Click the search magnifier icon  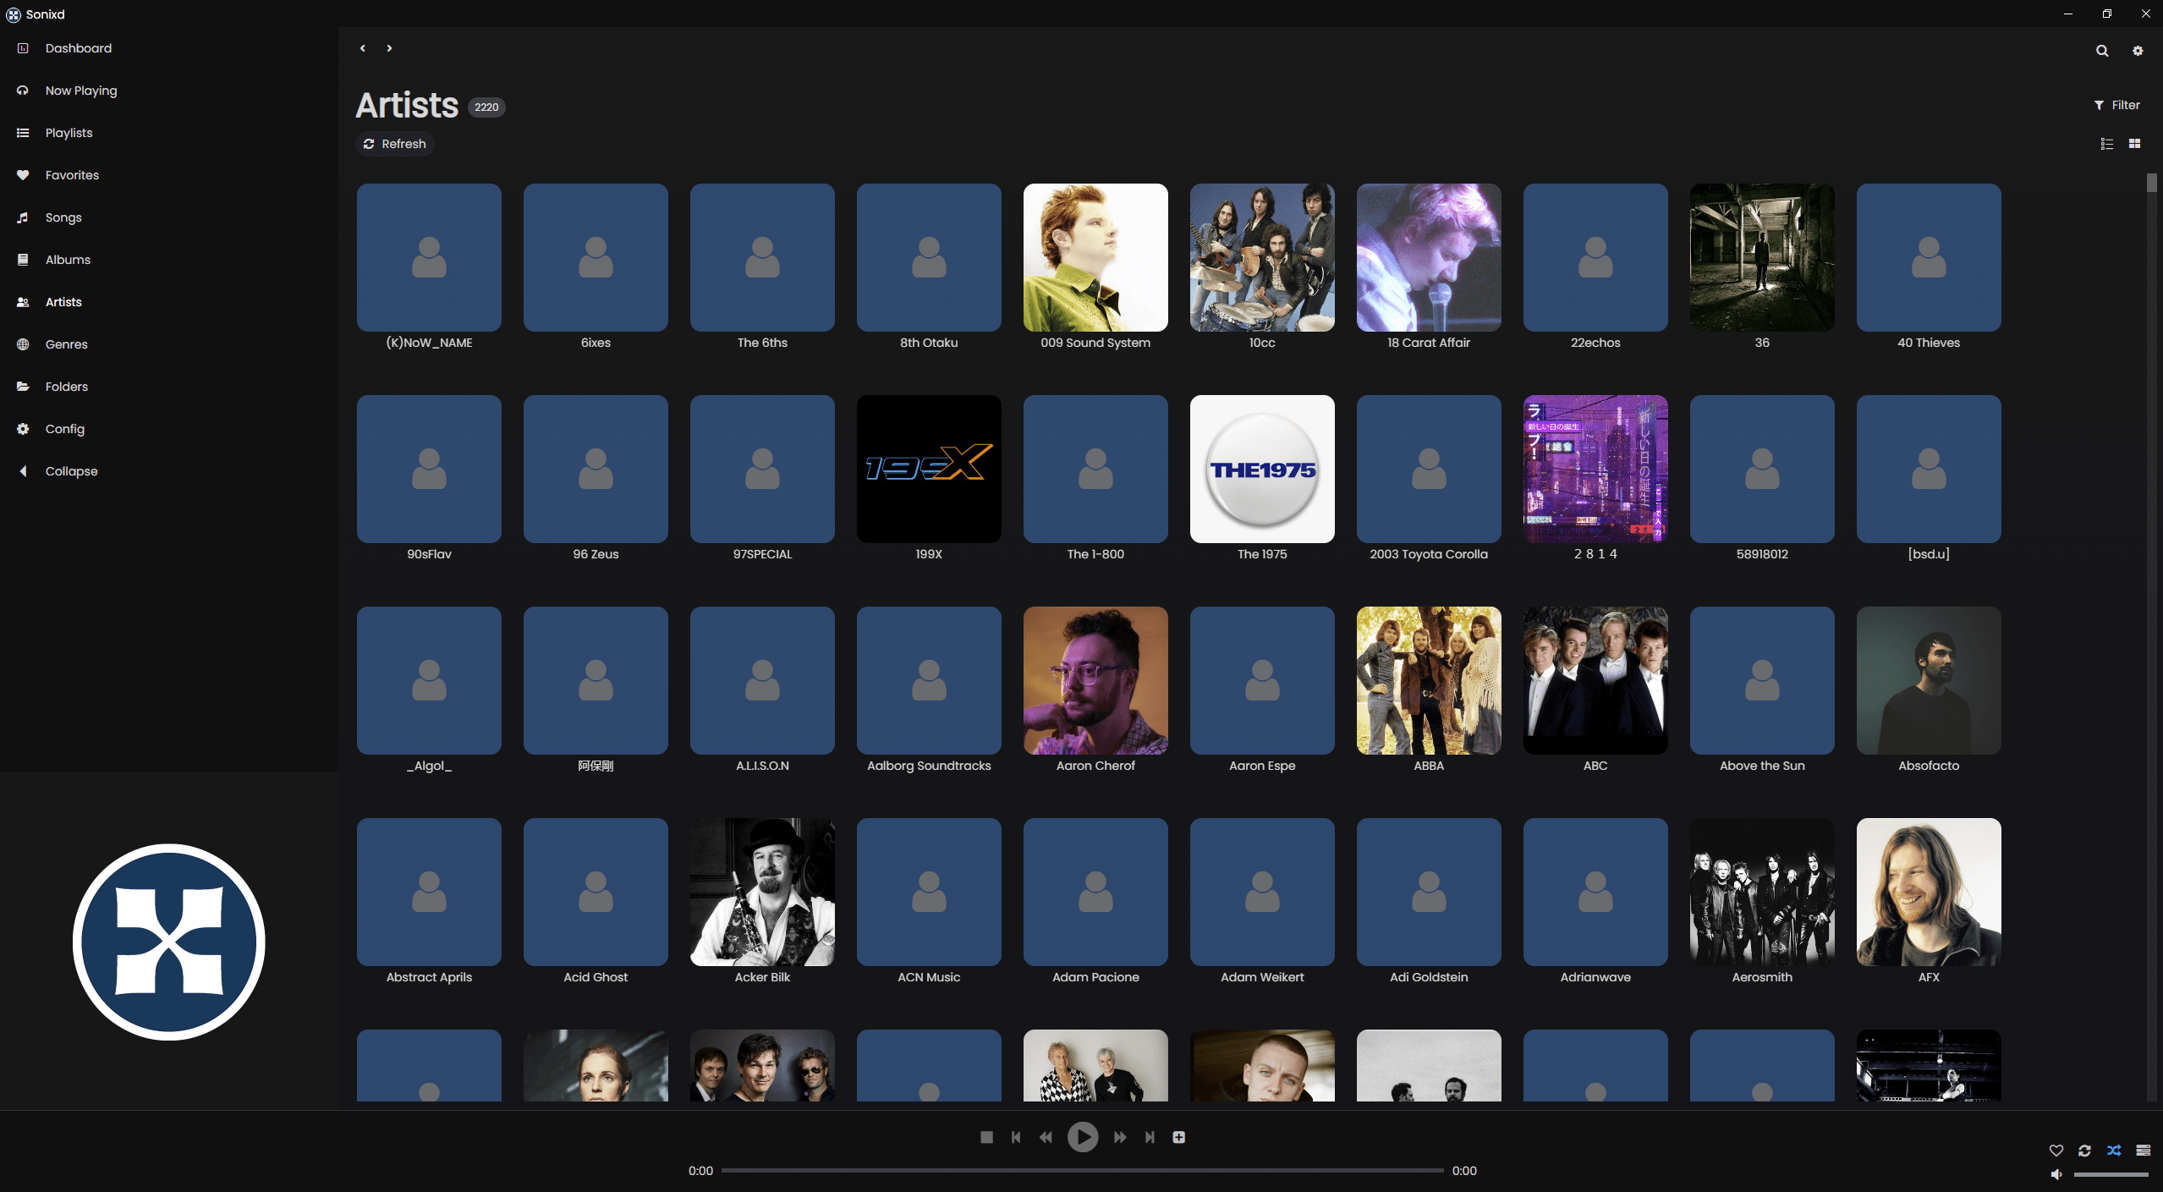(2101, 51)
